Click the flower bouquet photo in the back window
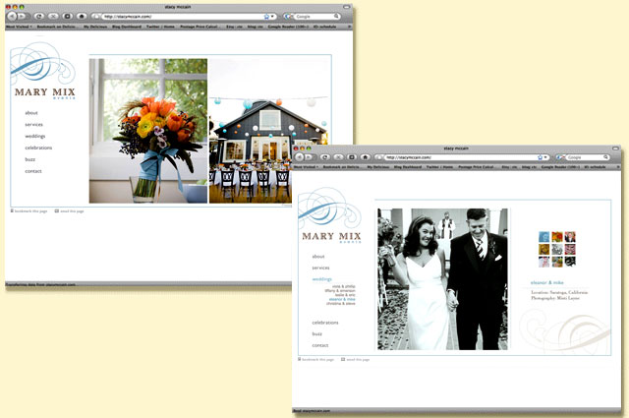The image size is (629, 418). [148, 131]
